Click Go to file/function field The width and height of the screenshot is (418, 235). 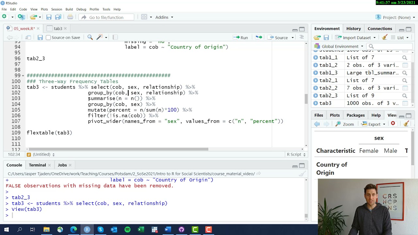click(x=106, y=17)
